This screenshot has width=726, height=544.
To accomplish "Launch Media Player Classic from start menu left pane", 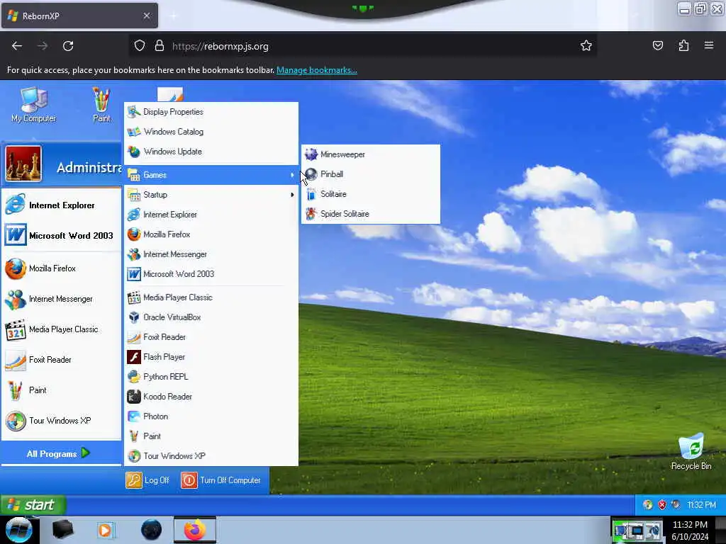I will point(61,330).
